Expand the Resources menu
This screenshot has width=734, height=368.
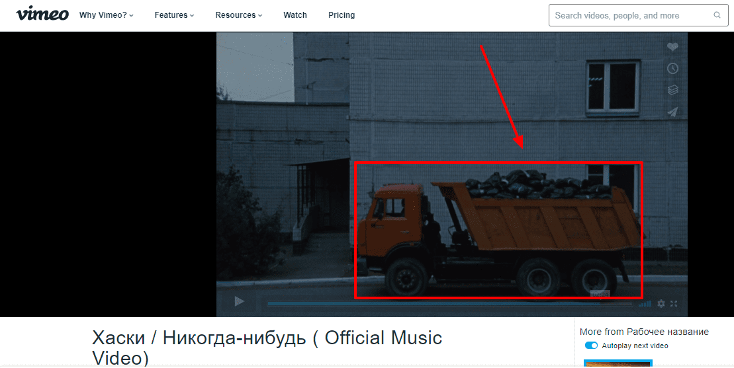click(x=239, y=15)
